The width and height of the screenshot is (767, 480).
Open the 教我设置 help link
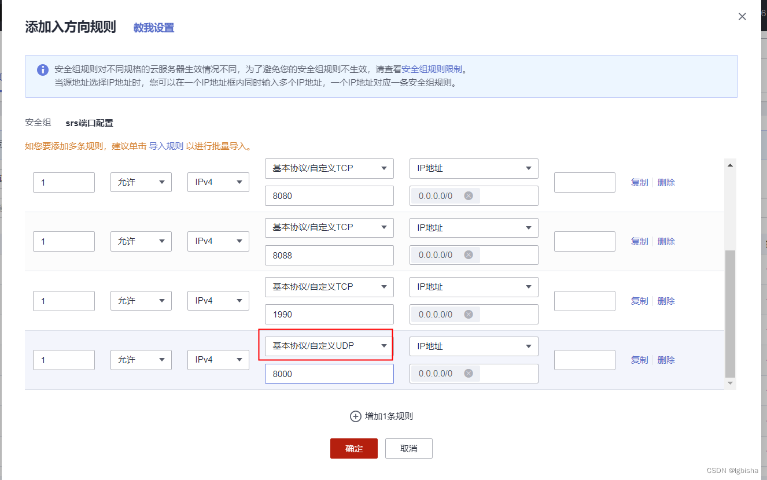coord(154,28)
